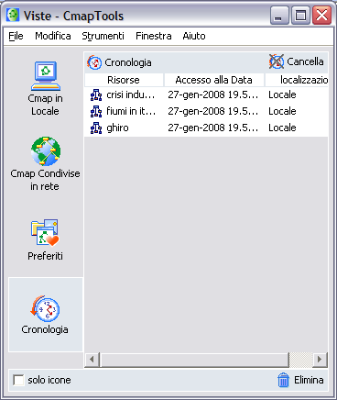Click the ghiro cmap row icon

pos(96,128)
